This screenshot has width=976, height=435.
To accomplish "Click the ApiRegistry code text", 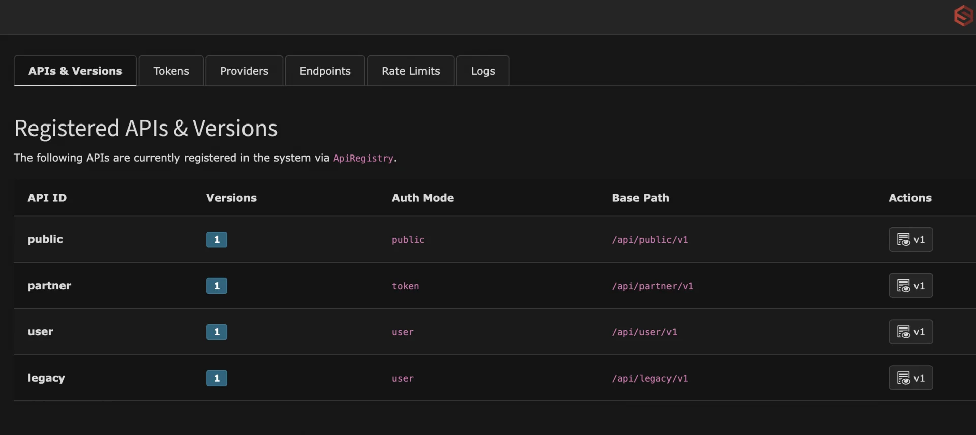I will coord(363,158).
